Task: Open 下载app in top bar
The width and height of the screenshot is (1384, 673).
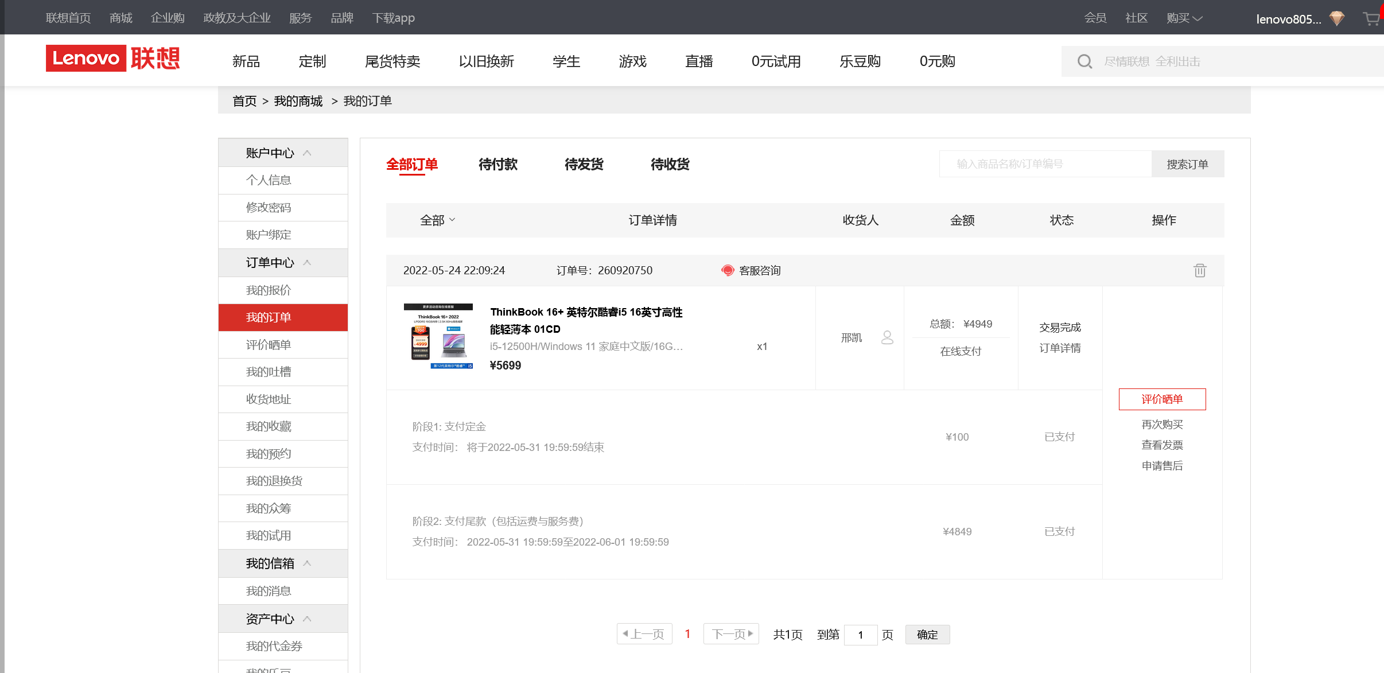Action: [394, 18]
